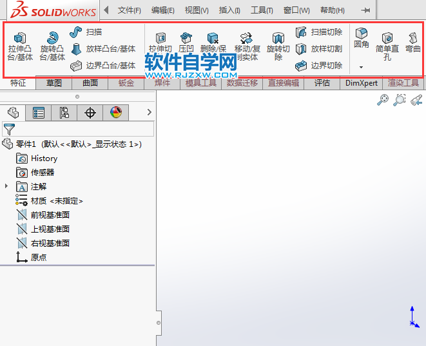Switch to the 直接编辑 (Direct Editing) tab

coord(284,83)
